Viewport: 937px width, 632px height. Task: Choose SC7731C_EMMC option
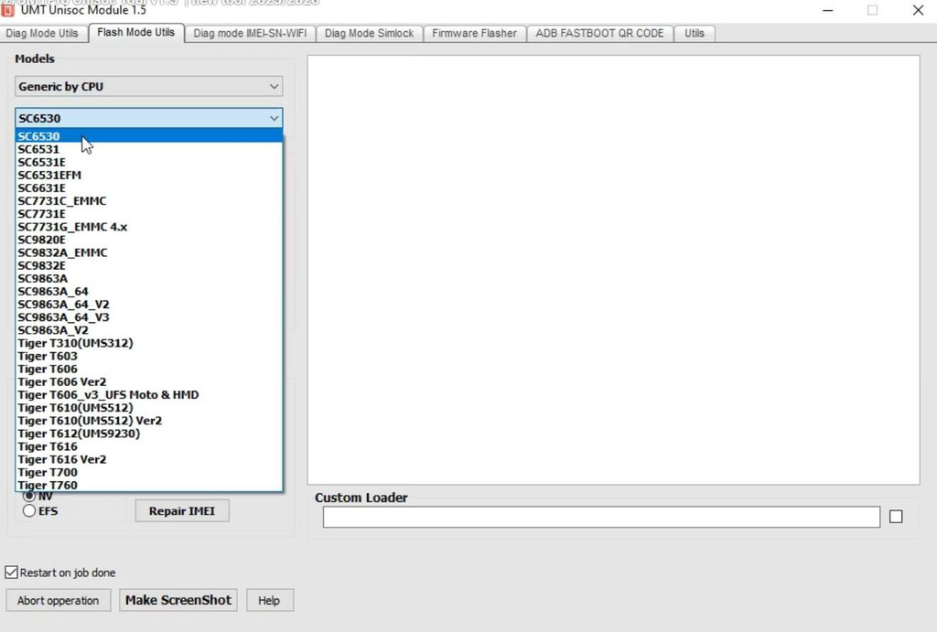coord(149,200)
